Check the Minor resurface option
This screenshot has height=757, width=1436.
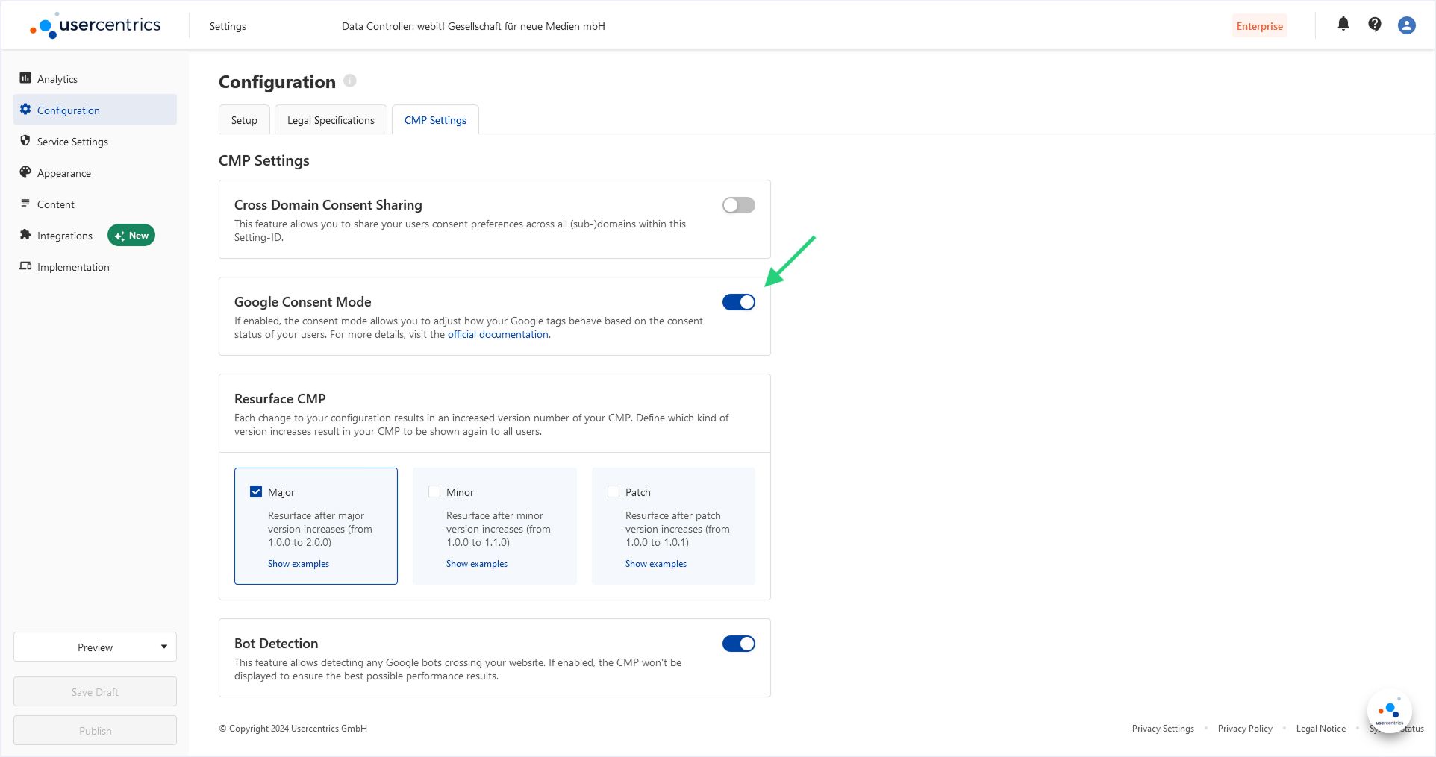434,491
